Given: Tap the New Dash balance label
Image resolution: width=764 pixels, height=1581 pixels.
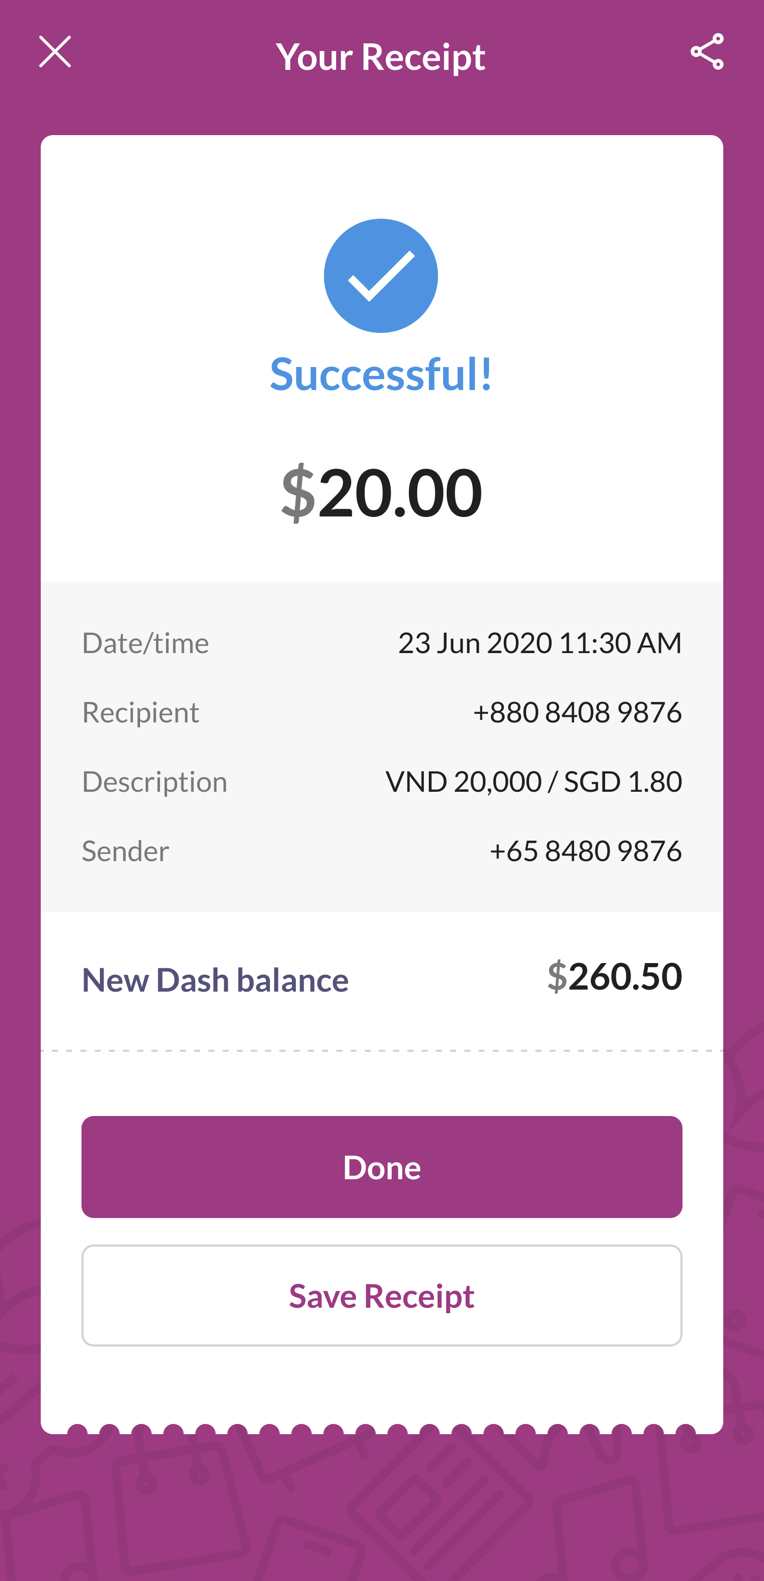Looking at the screenshot, I should 215,979.
